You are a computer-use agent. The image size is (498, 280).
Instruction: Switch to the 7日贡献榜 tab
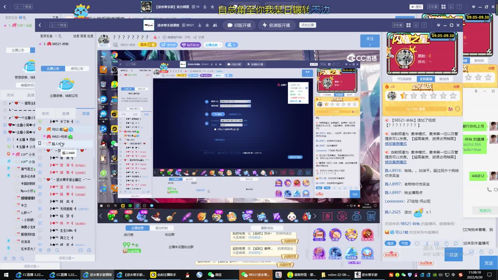(x=404, y=79)
